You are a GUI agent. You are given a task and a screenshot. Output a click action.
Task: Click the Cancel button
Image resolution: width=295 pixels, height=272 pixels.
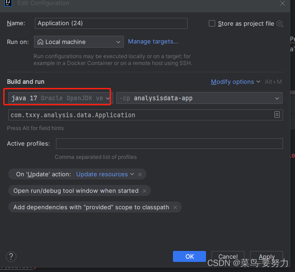[x=228, y=256]
